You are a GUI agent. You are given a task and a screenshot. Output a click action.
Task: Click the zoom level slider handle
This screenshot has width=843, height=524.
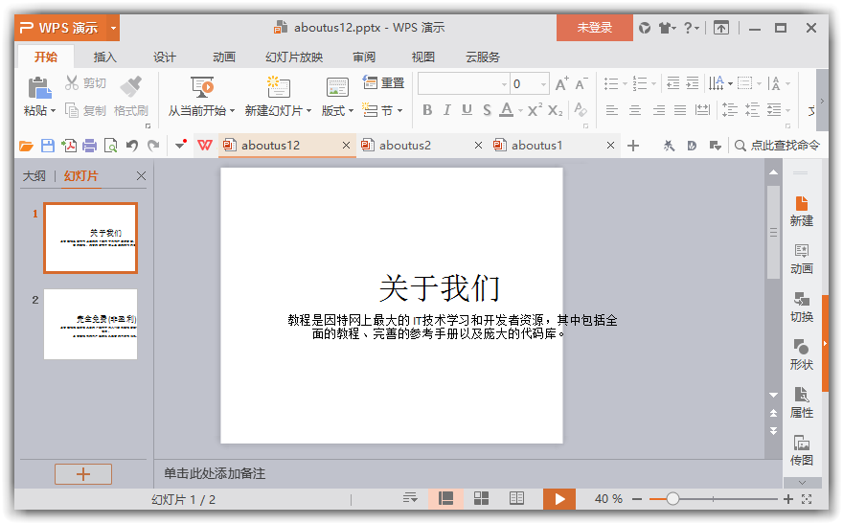pyautogui.click(x=672, y=499)
